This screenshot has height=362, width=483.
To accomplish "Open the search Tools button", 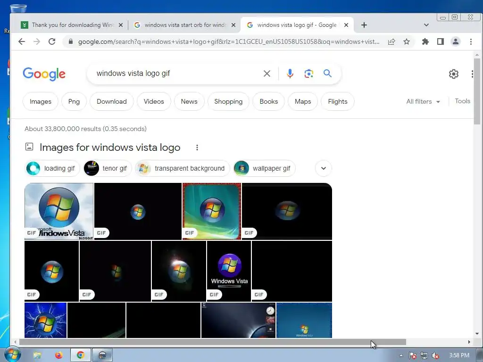I will [462, 101].
